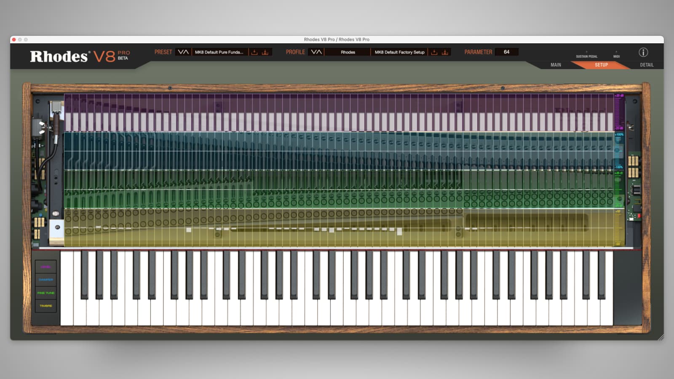This screenshot has width=674, height=379.
Task: Switch to the DETAIL tab
Action: pos(646,65)
